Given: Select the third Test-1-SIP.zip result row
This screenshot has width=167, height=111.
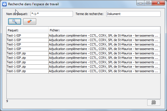Looking at the screenshot, I should point(83,62).
